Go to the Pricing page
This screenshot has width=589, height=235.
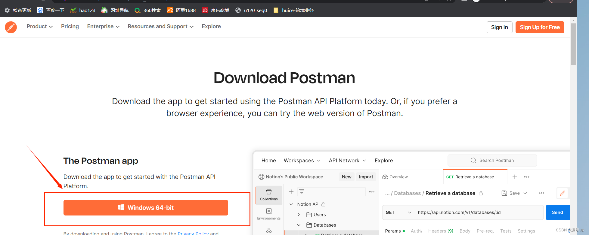(70, 26)
